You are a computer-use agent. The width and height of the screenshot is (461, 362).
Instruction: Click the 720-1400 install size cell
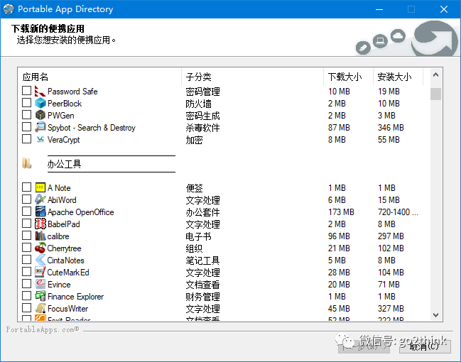(x=398, y=212)
